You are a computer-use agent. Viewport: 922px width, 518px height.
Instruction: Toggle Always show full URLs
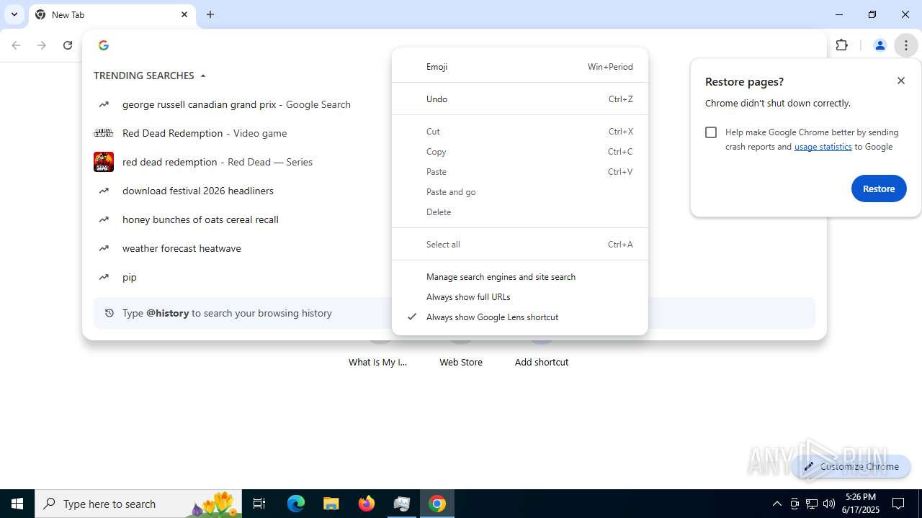pos(520,297)
